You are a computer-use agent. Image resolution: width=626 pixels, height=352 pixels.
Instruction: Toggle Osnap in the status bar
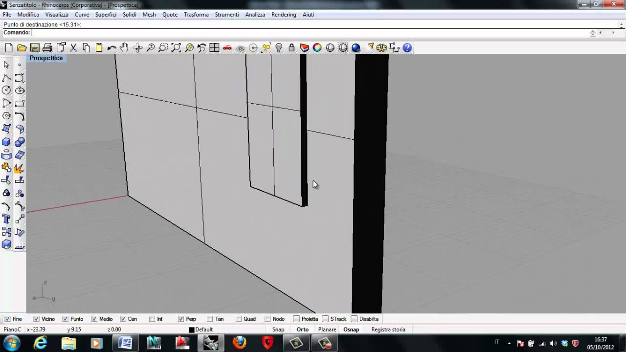(x=351, y=330)
